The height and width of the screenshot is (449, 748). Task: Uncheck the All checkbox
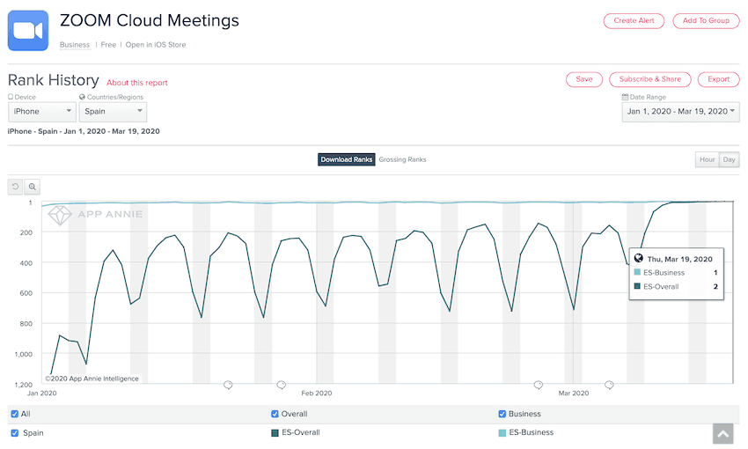(x=13, y=414)
